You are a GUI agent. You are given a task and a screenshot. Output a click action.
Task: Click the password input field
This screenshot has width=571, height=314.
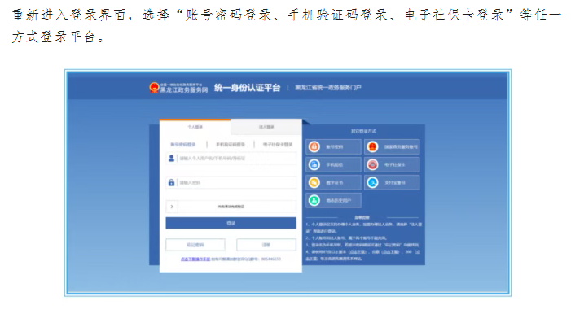[231, 182]
